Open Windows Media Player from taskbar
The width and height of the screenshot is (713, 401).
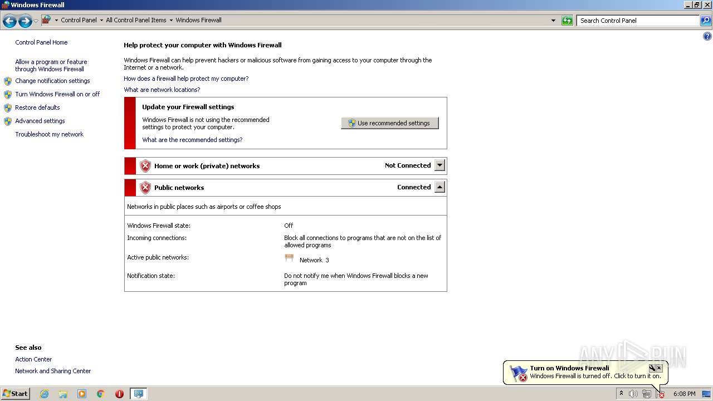(x=82, y=394)
